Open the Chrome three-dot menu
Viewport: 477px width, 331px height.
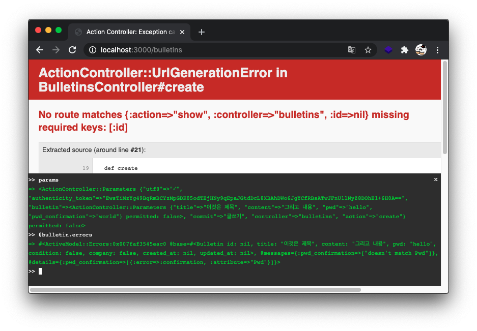[437, 50]
